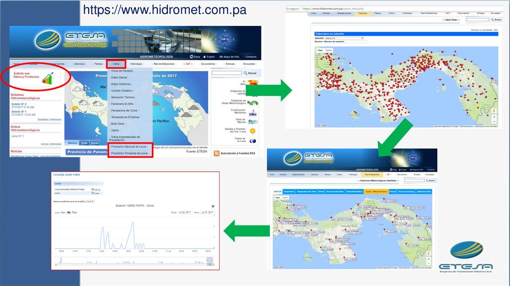
Task: Open Contactos link in header
Action: tap(251, 57)
